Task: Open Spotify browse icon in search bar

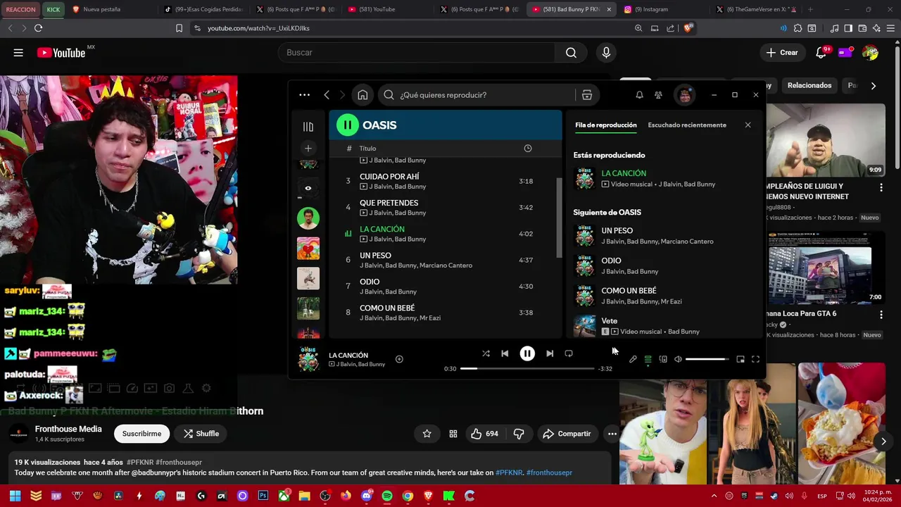Action: point(586,94)
